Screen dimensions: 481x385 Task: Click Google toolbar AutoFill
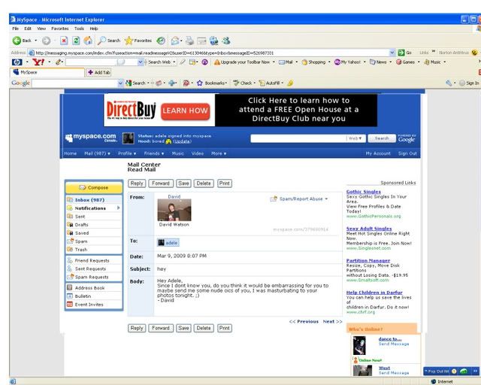(270, 83)
